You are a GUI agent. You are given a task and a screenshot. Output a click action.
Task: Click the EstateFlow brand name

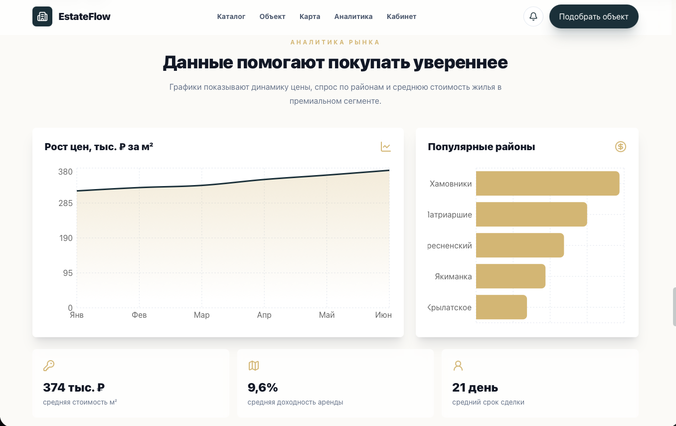(x=84, y=16)
